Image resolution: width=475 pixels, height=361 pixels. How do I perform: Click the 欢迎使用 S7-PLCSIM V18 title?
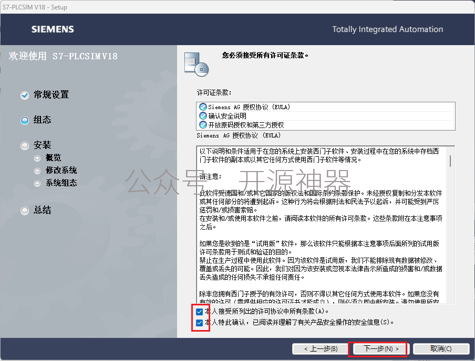[63, 56]
